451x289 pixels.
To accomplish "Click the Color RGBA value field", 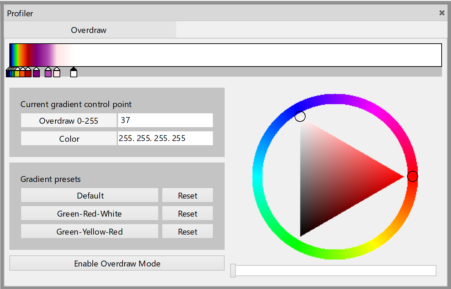I will click(165, 139).
